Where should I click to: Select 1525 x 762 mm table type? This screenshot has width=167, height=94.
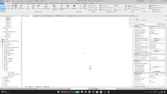11,72
